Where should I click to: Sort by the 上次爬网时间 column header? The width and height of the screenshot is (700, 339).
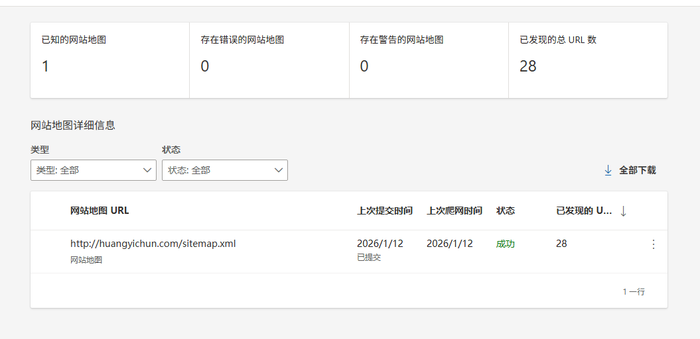tap(454, 211)
